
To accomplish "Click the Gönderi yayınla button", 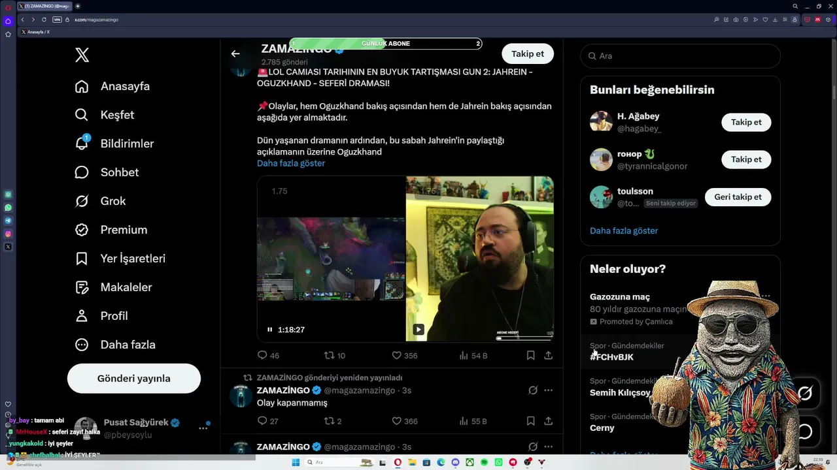I will (x=134, y=379).
